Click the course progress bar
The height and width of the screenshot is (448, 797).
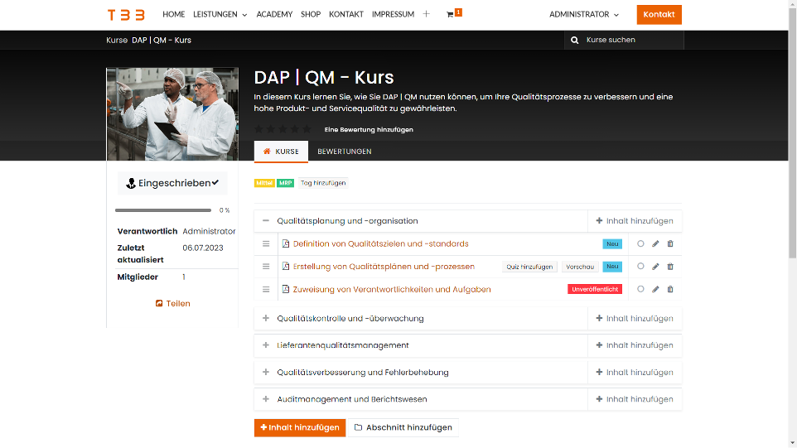162,210
